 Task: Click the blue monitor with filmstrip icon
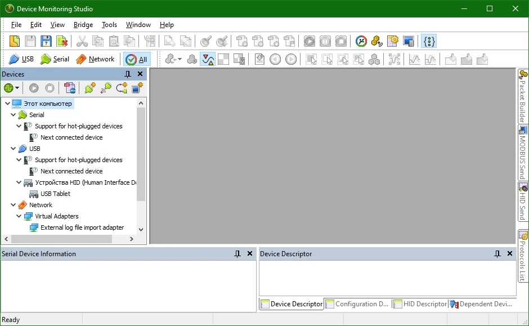tap(409, 41)
